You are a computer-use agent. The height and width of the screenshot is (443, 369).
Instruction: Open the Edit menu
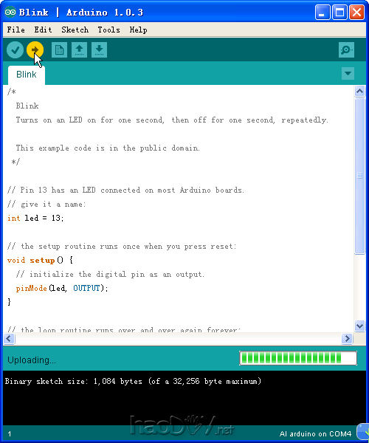click(x=43, y=30)
